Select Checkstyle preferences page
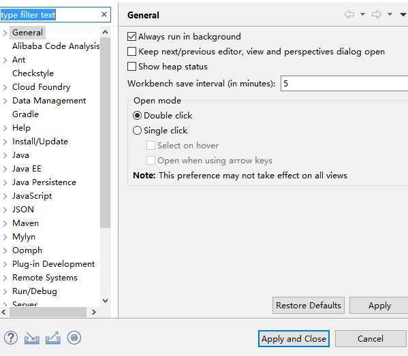This screenshot has height=356, width=408. tap(33, 74)
